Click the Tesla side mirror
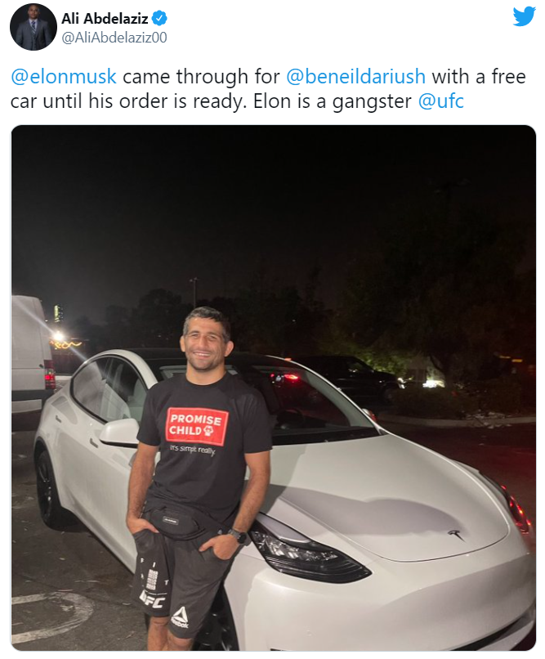 [x=120, y=433]
